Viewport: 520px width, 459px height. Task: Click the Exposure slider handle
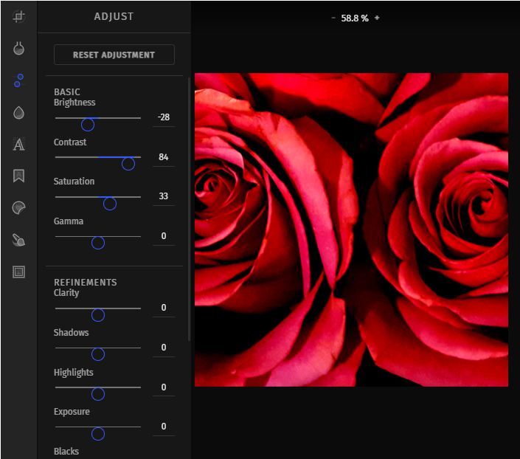tap(98, 434)
